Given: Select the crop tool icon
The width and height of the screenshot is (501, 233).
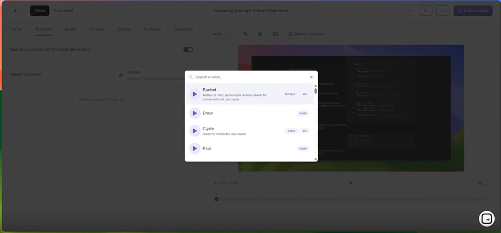Looking at the screenshot, I should click(x=245, y=34).
